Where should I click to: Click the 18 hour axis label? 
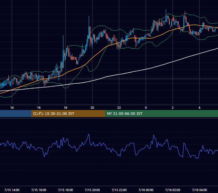coord(65,108)
